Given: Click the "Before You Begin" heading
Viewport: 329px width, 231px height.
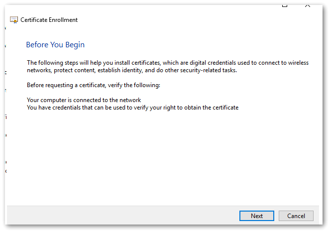Looking at the screenshot, I should (x=55, y=45).
